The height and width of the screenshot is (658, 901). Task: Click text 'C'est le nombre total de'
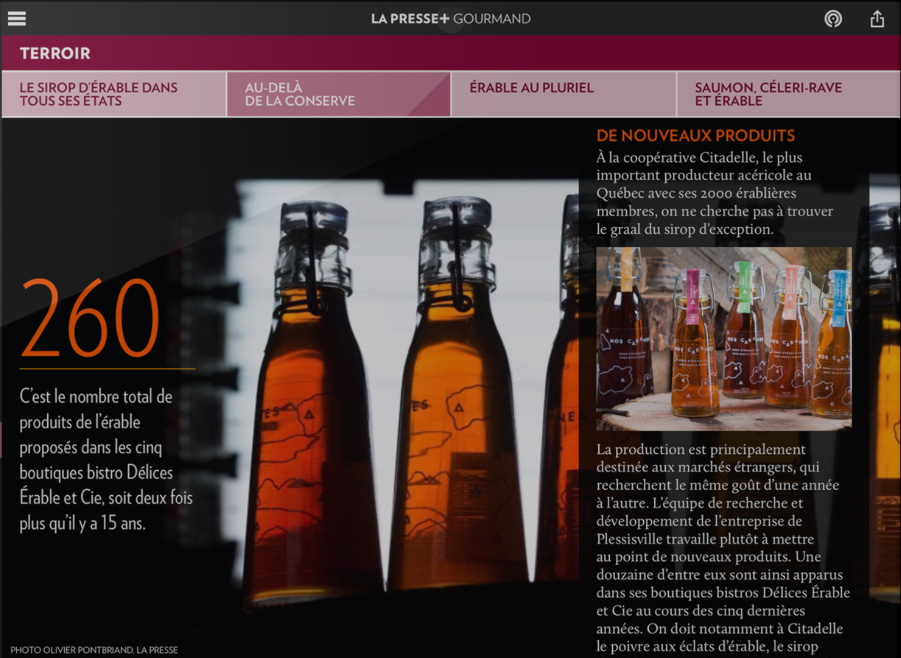[x=96, y=396]
